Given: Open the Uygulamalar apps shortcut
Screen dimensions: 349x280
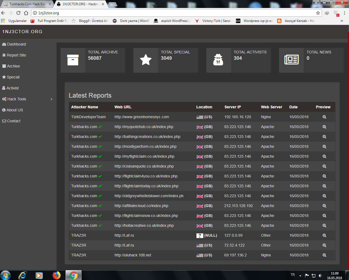Looking at the screenshot, I should click(x=14, y=21).
